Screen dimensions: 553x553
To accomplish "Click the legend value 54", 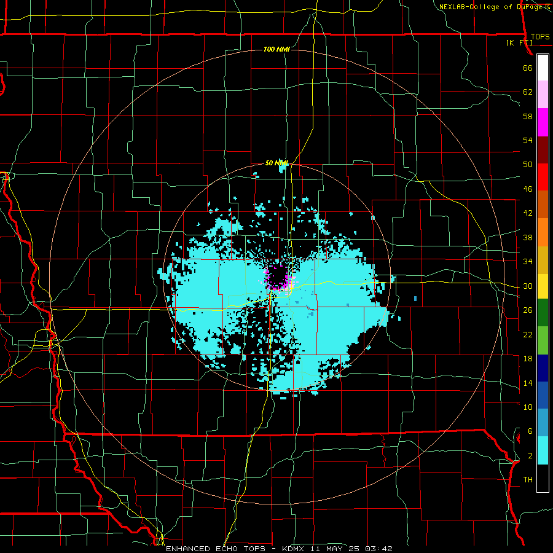I will (528, 140).
